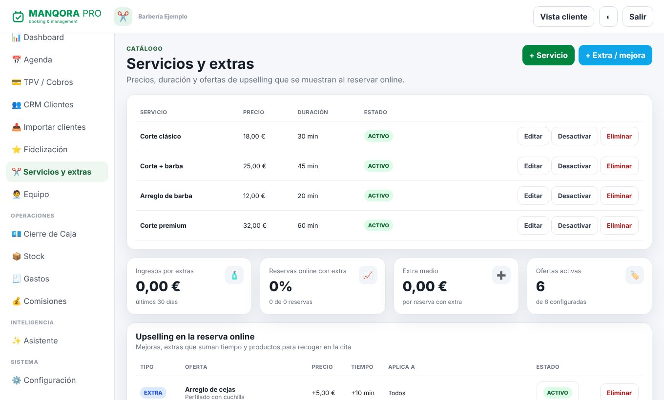This screenshot has height=400, width=664.
Task: Open Cierre de Caja
Action: point(57,234)
